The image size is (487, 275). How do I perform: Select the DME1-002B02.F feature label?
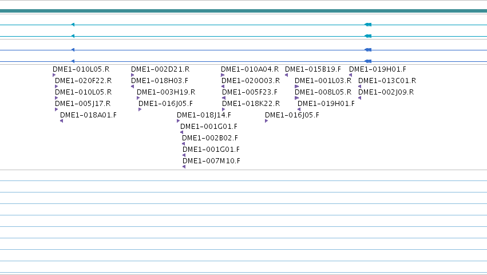[x=210, y=138]
